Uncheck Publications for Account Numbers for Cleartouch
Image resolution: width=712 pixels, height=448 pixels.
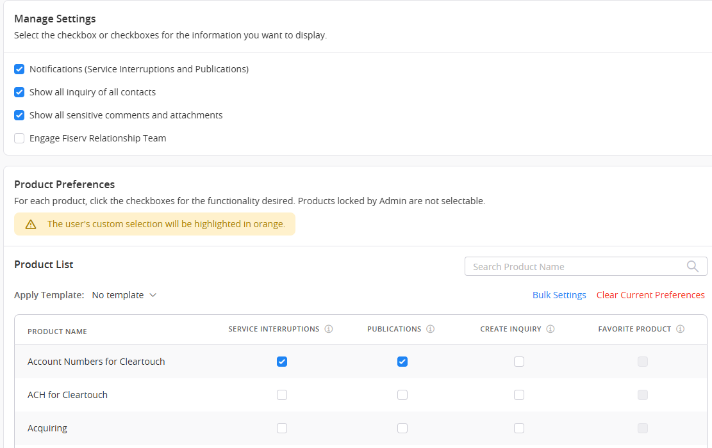click(x=402, y=362)
